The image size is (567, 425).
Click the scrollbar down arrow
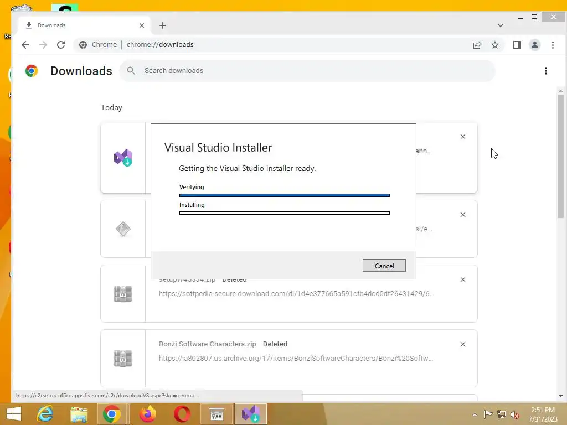click(560, 396)
